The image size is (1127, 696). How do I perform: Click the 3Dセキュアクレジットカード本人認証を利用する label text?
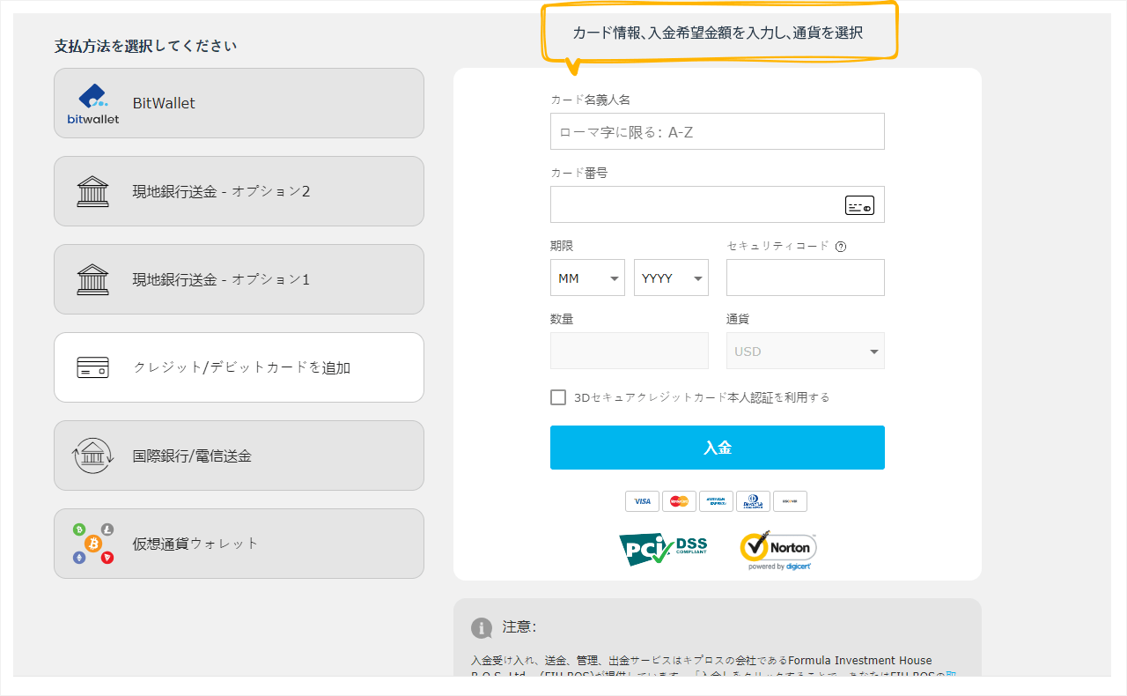click(x=702, y=397)
